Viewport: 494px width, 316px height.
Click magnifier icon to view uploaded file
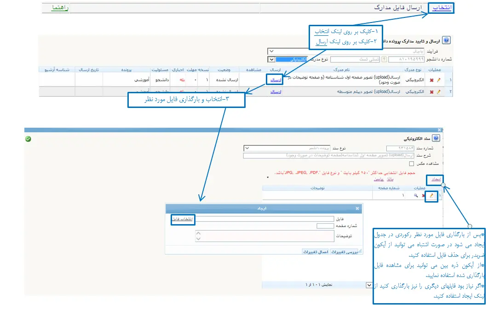416,196
